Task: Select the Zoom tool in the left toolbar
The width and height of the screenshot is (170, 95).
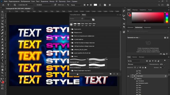Action: coord(2,73)
